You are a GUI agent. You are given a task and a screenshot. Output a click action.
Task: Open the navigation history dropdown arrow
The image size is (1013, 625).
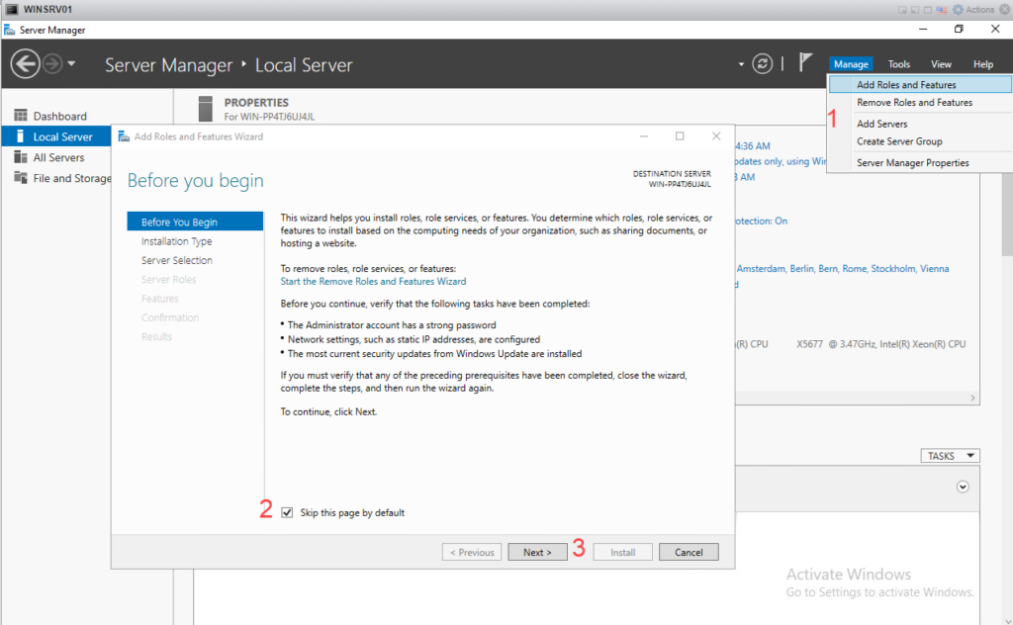(71, 63)
